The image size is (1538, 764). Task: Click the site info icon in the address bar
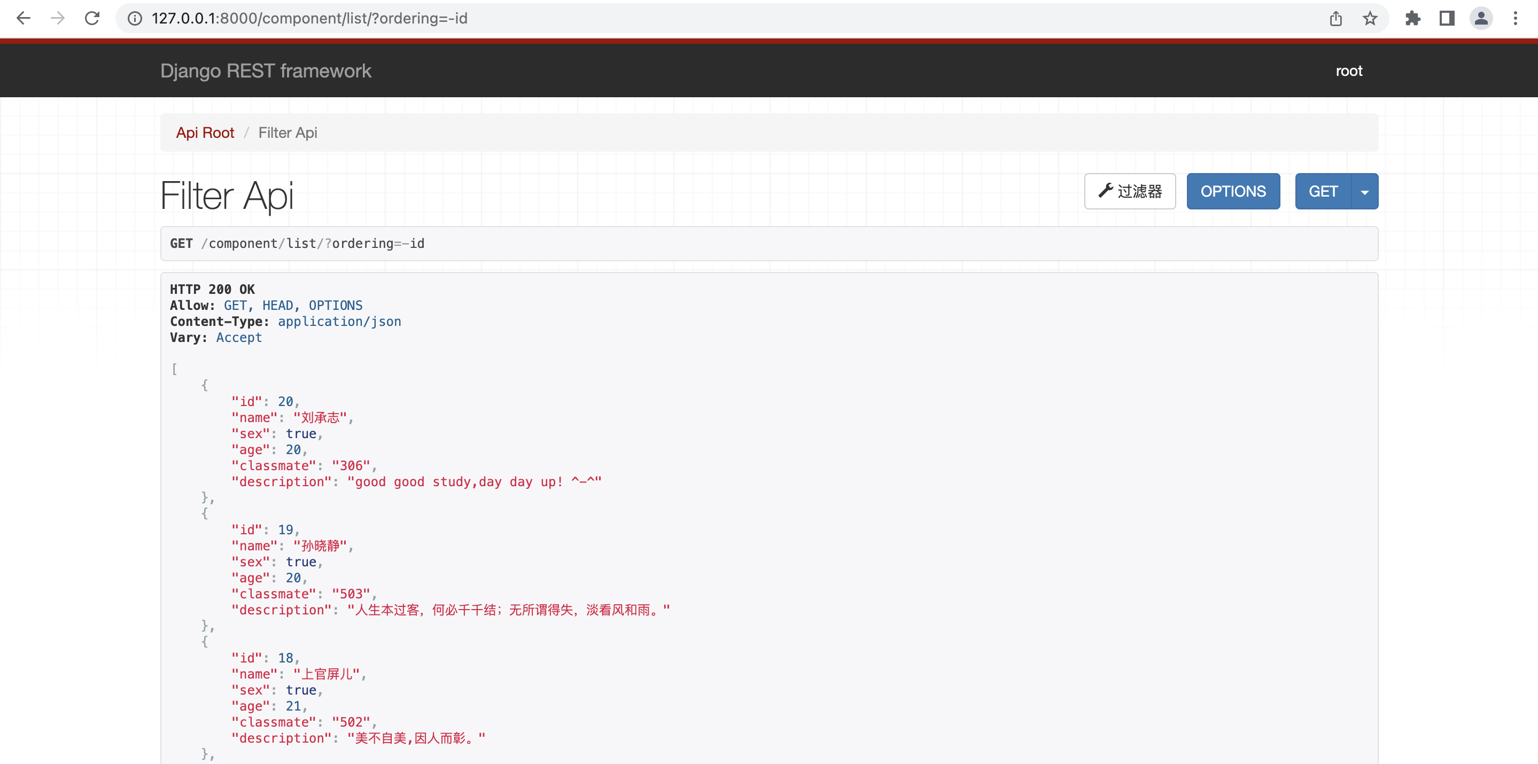tap(135, 19)
